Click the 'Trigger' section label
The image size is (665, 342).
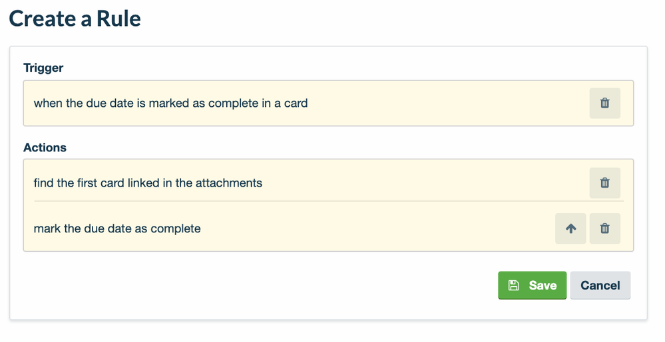43,68
